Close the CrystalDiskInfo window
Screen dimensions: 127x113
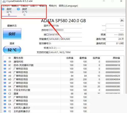(121, 1)
